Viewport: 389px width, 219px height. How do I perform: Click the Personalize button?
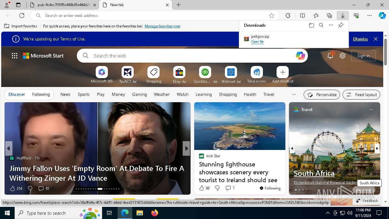[x=322, y=95]
